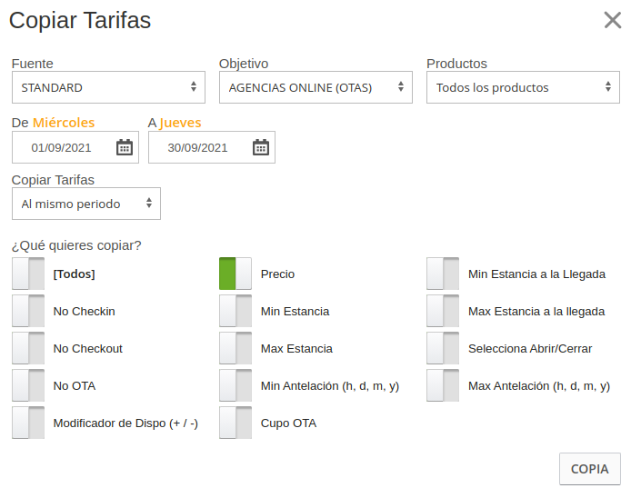Viewport: 631px width, 498px height.
Task: Enable the No Checkin switch
Action: pyautogui.click(x=28, y=311)
